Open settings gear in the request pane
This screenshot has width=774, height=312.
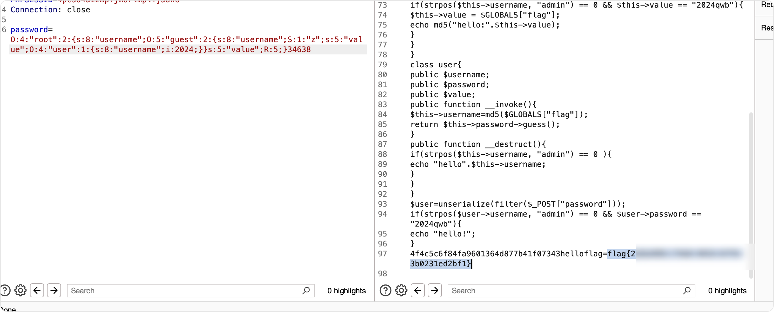[21, 290]
